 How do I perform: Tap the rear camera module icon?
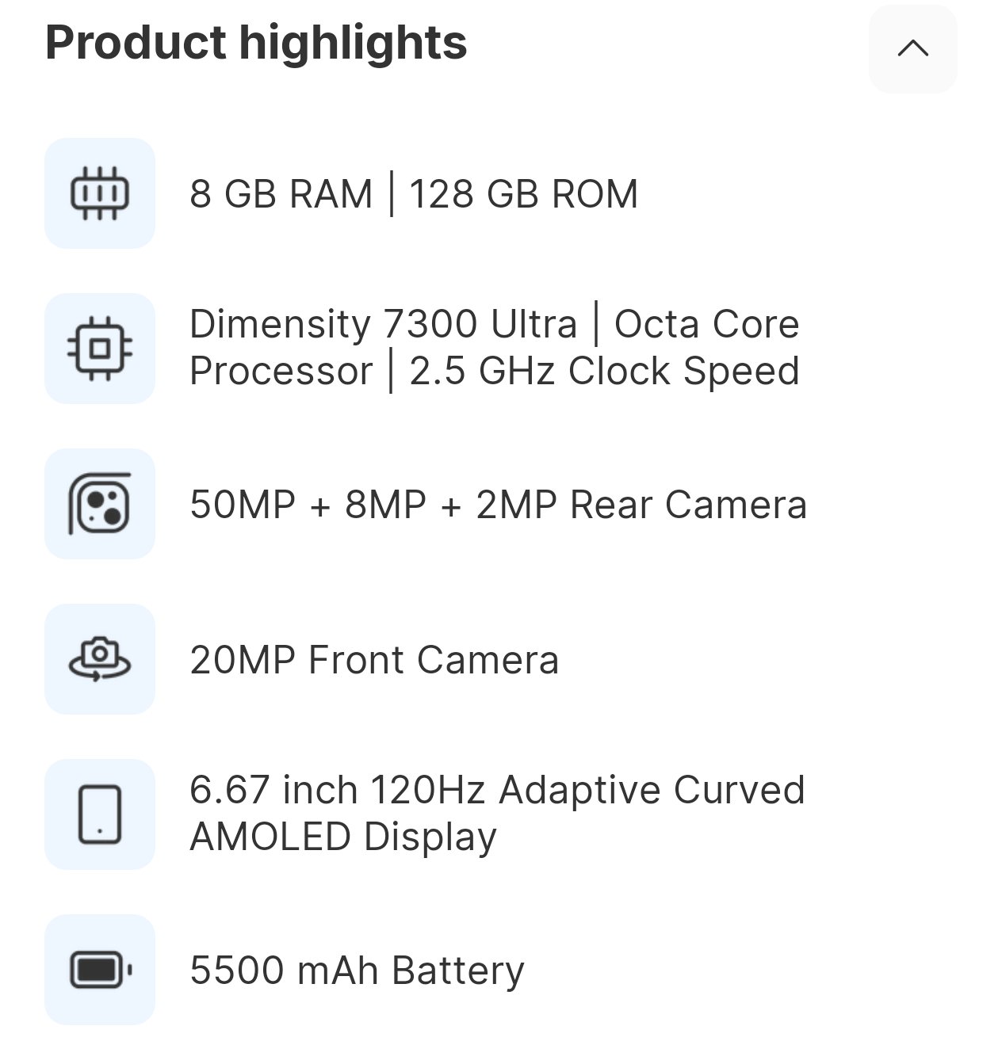pyautogui.click(x=100, y=504)
